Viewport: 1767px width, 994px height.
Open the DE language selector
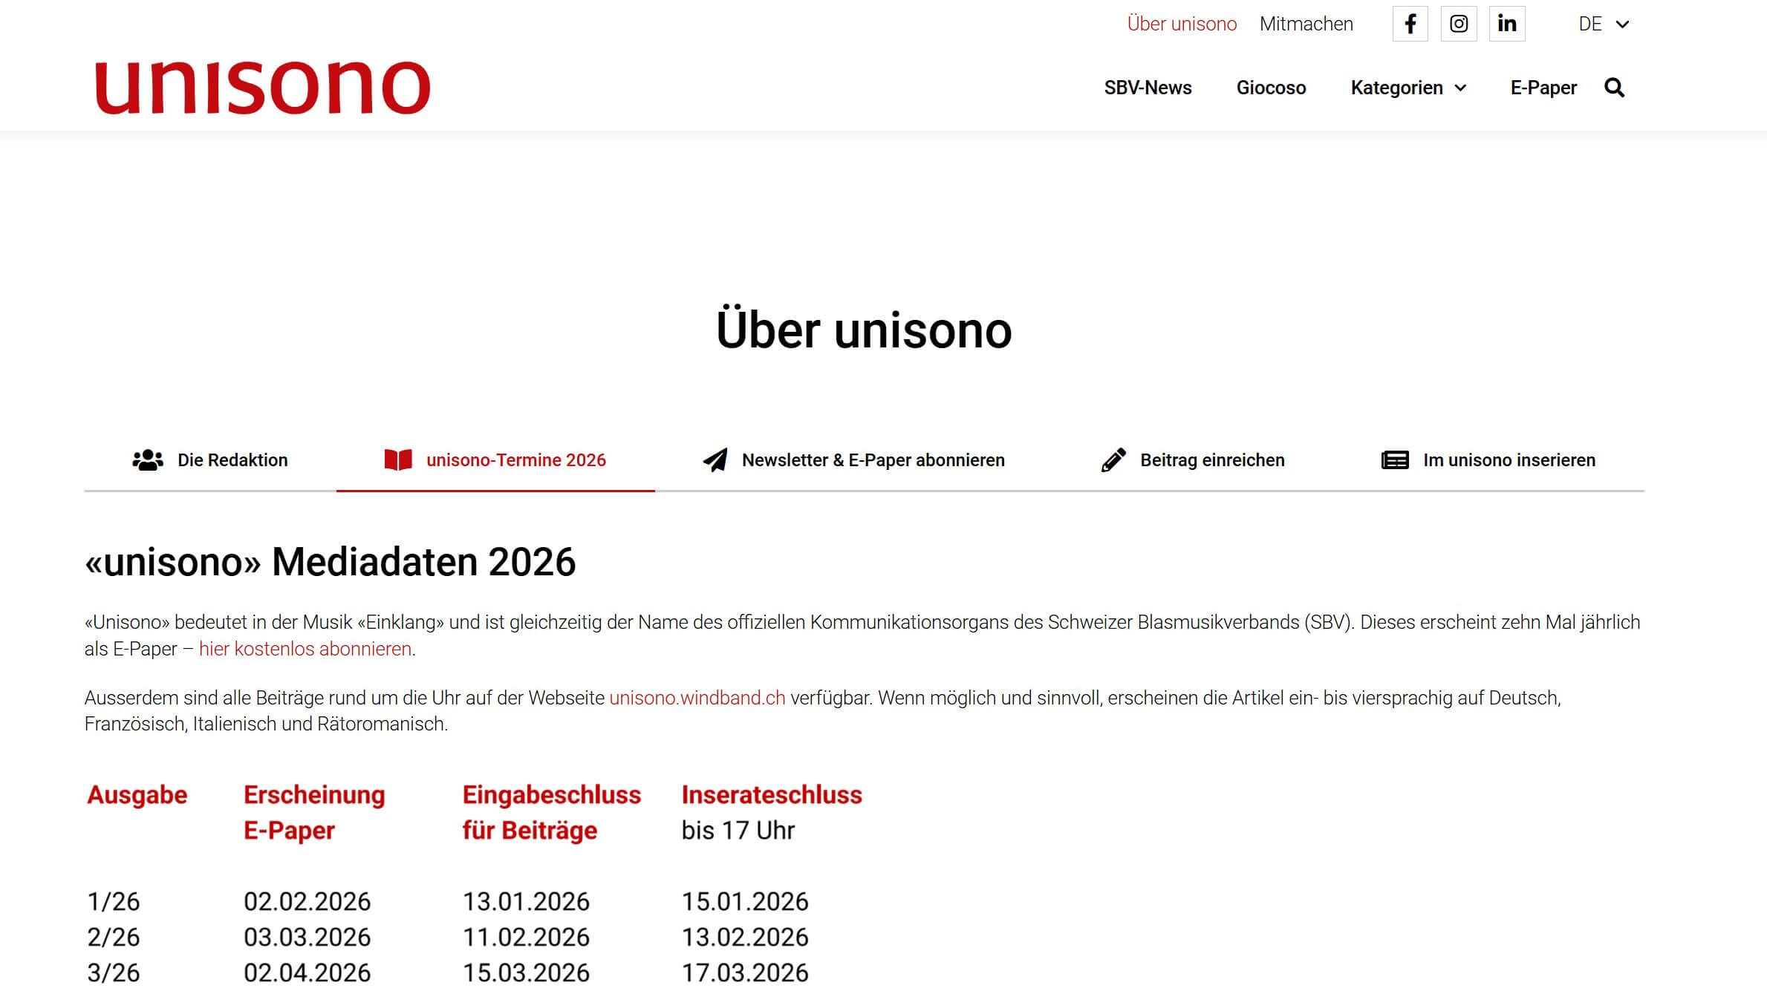click(1603, 23)
